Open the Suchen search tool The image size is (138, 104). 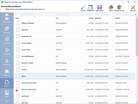point(83,8)
